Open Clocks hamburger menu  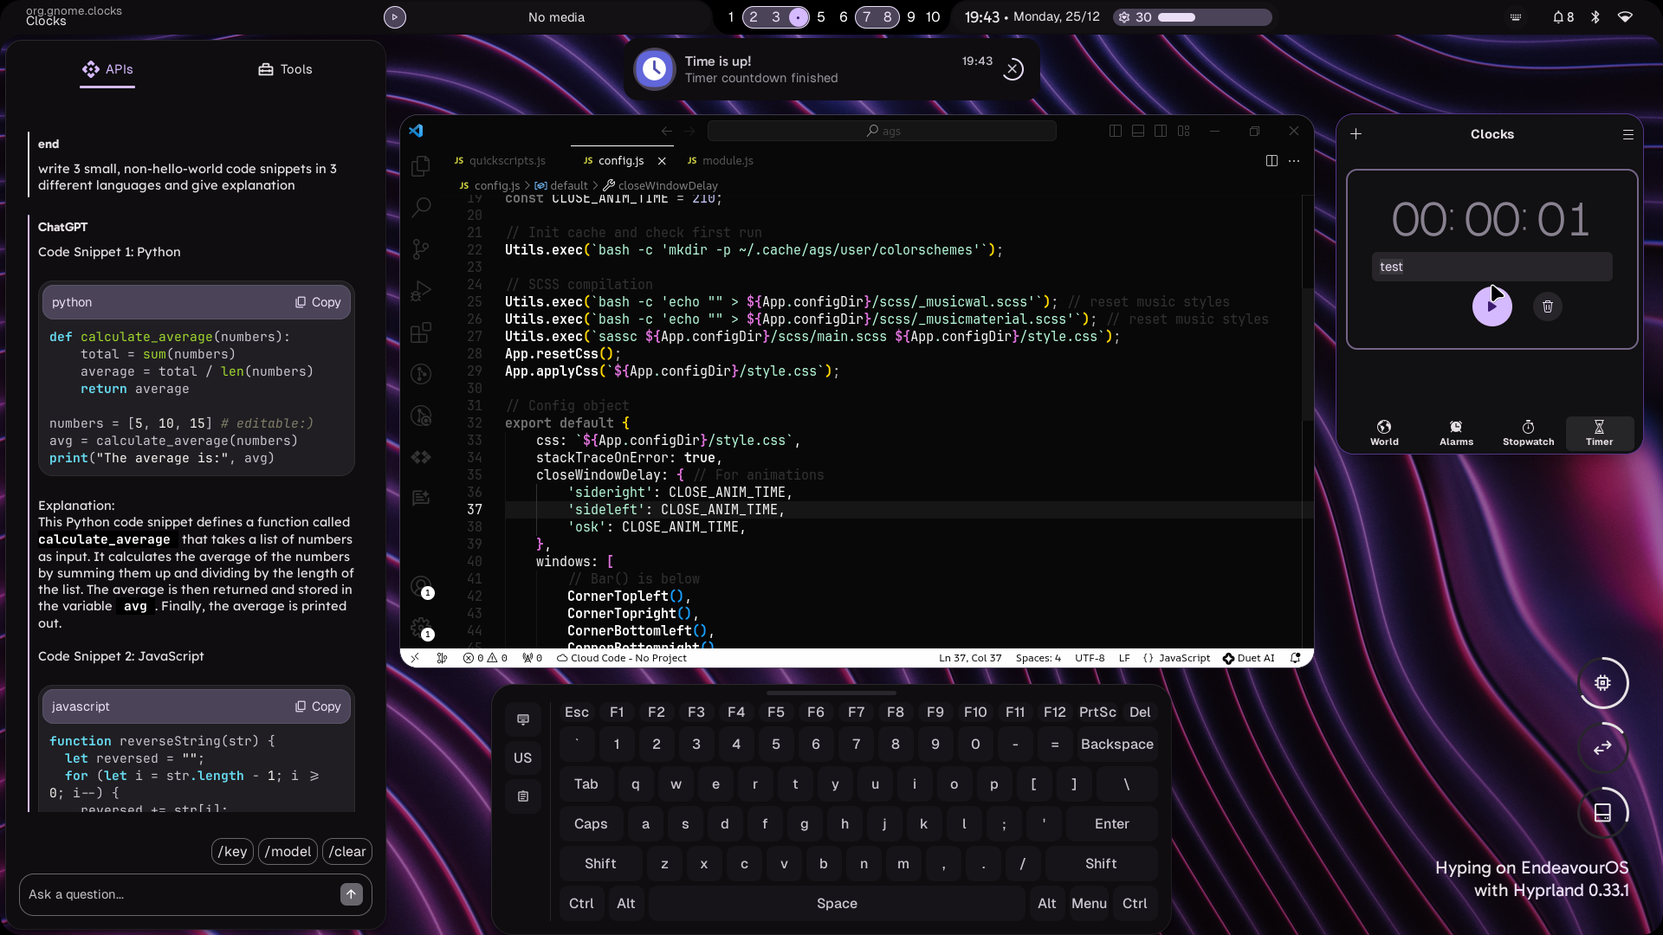pyautogui.click(x=1627, y=134)
